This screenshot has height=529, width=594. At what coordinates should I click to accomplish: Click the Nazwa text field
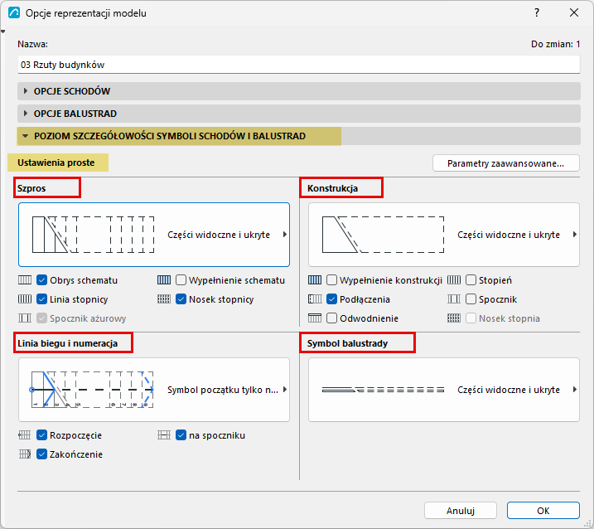[299, 65]
